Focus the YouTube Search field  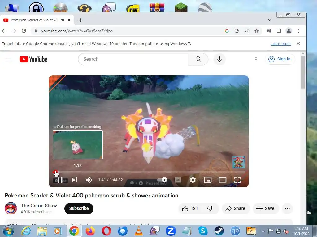(x=133, y=59)
